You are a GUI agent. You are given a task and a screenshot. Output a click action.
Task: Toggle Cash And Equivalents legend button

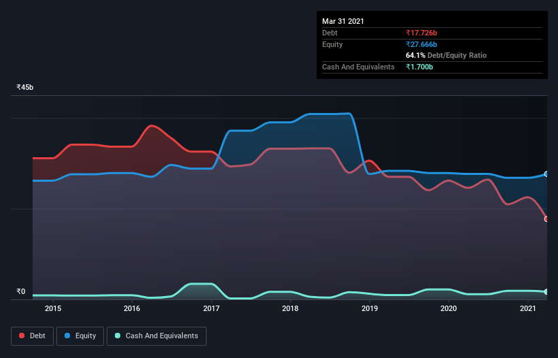156,336
